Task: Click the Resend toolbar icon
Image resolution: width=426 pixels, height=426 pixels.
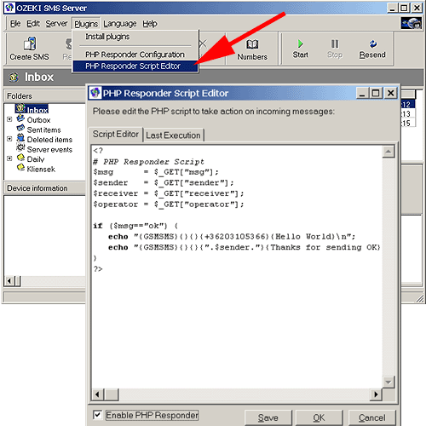Action: click(x=372, y=43)
